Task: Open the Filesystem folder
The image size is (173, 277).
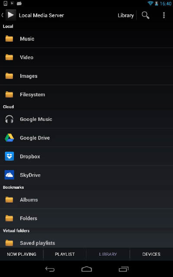Action: tap(86, 95)
